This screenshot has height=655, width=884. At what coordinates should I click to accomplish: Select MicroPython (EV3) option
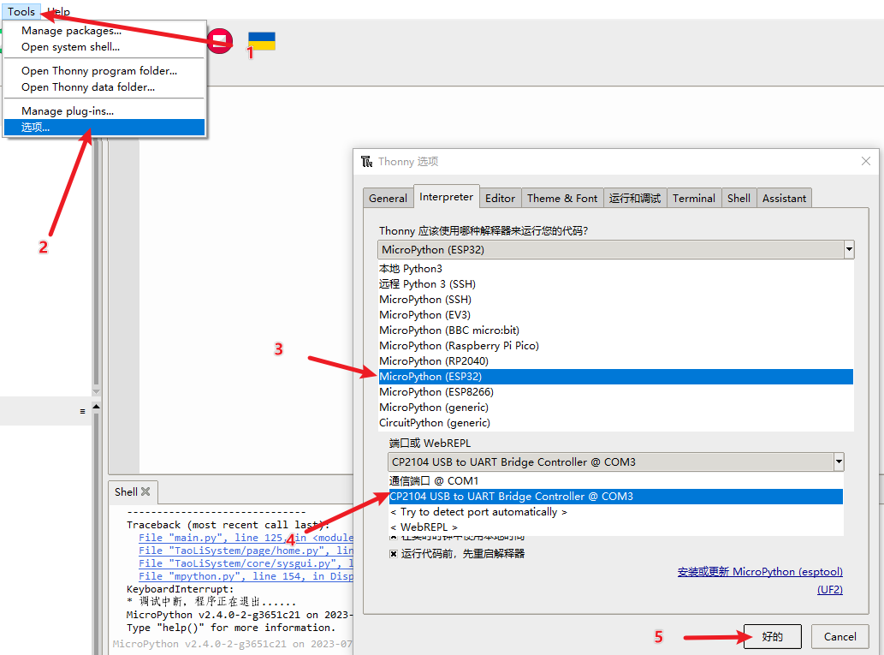coord(615,315)
